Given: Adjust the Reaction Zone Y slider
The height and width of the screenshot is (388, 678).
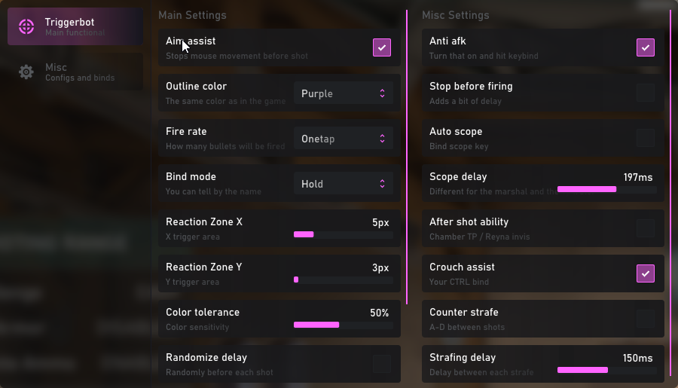Looking at the screenshot, I should click(x=344, y=280).
